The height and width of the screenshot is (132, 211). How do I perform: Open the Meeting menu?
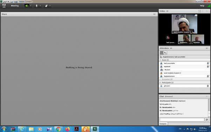[15, 6]
